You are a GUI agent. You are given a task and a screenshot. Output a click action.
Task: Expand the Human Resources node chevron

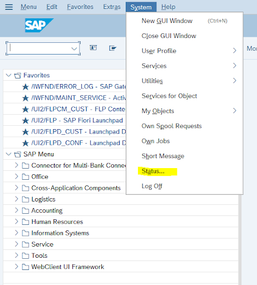pos(17,222)
